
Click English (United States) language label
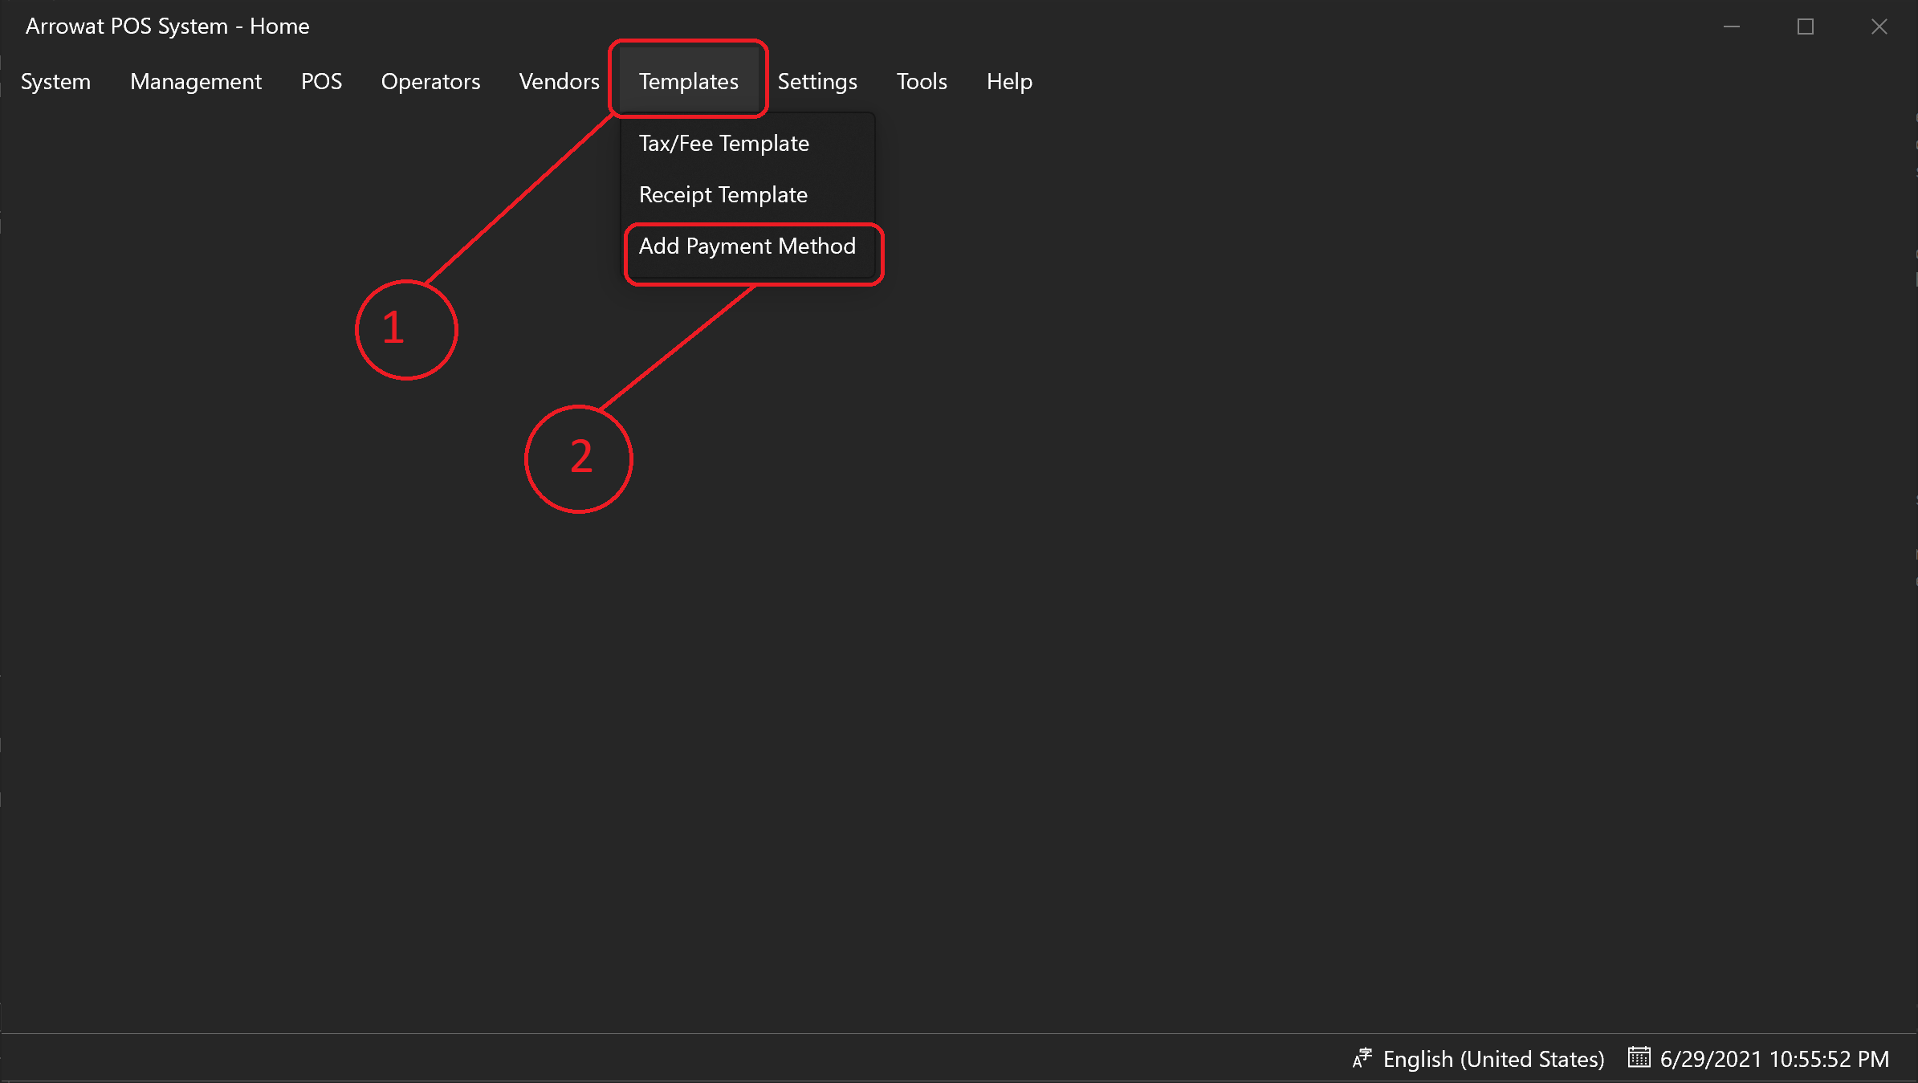pyautogui.click(x=1493, y=1059)
